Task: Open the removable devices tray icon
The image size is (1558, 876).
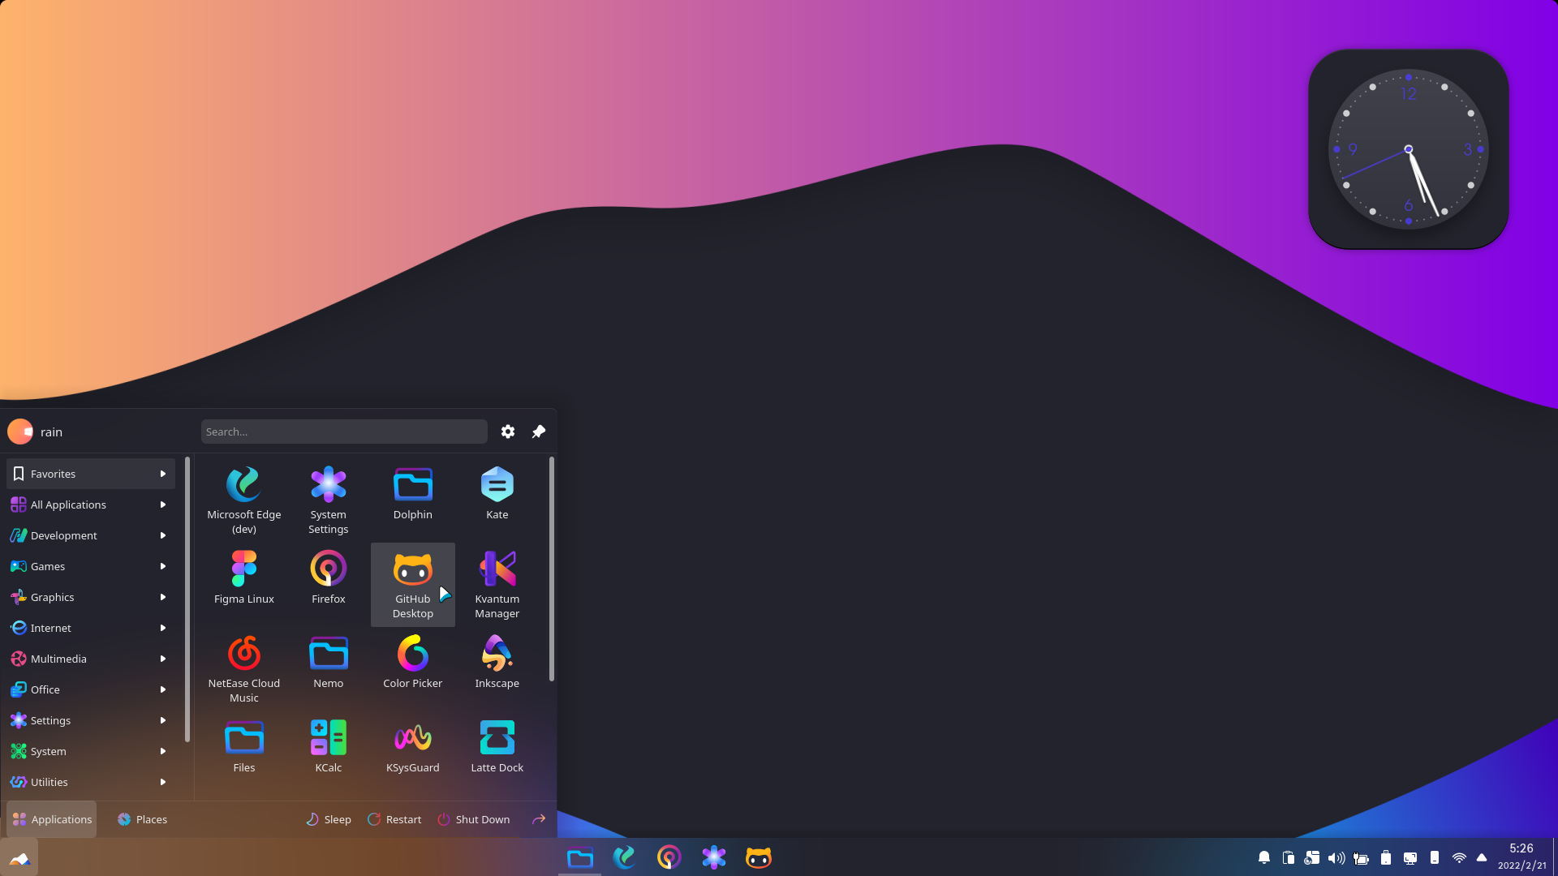Action: (1386, 857)
